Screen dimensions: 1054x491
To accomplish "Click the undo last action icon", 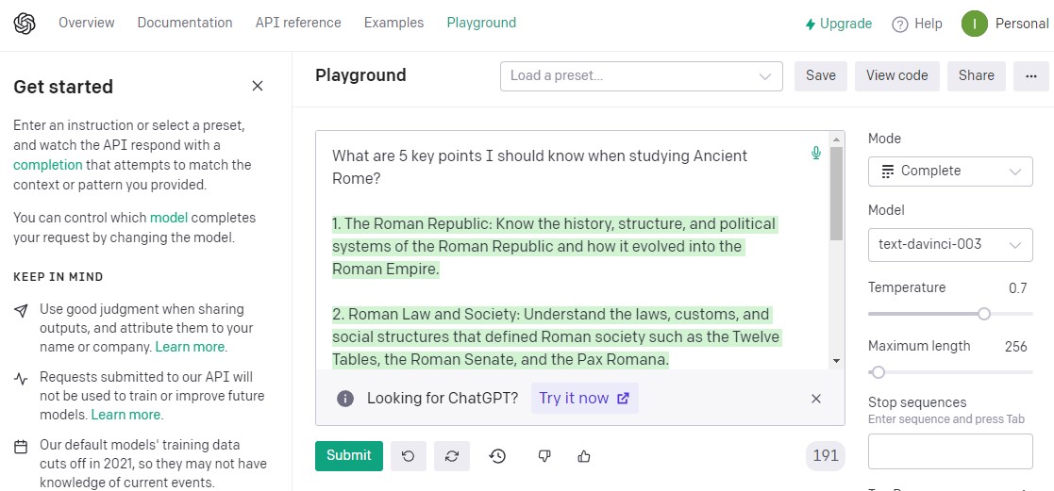I will point(408,456).
